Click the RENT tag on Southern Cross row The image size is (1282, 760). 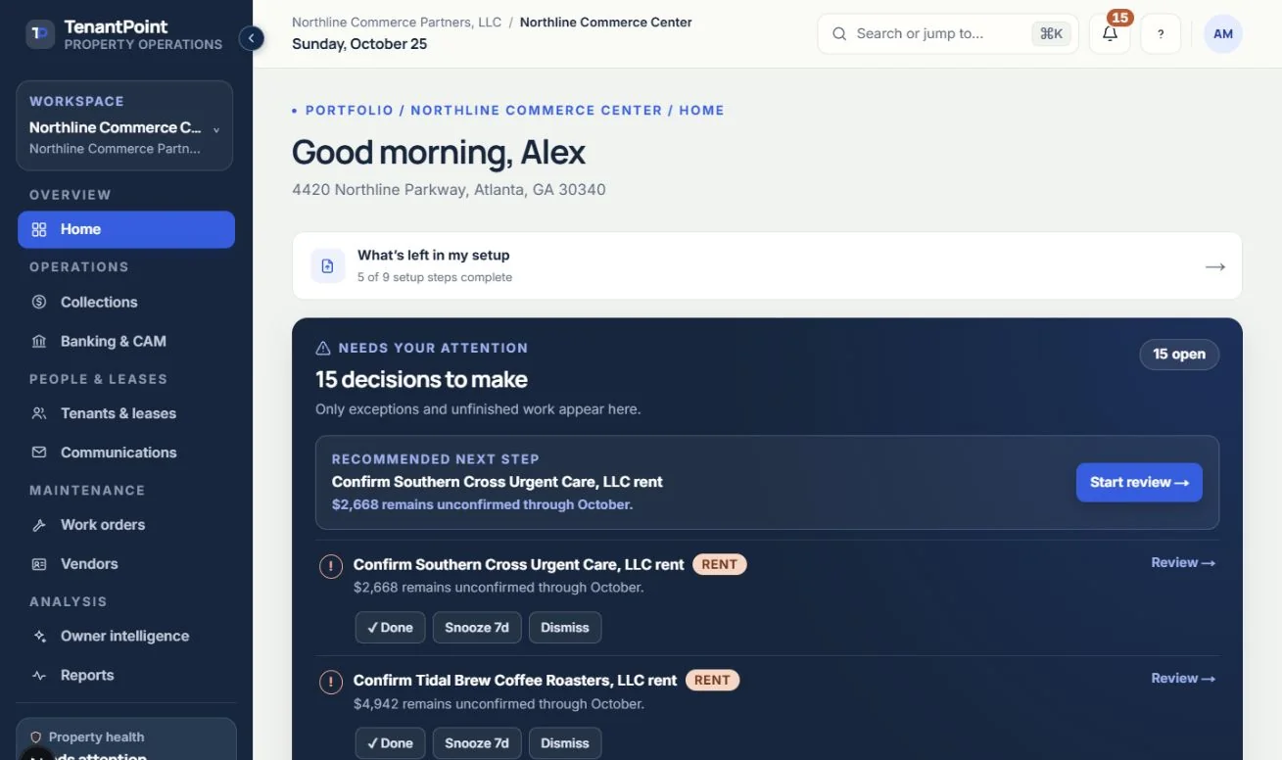pyautogui.click(x=720, y=564)
